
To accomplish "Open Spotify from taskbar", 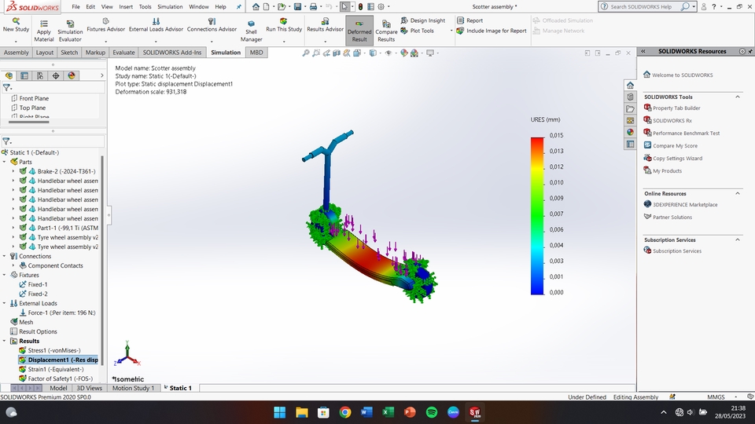I will coord(432,412).
